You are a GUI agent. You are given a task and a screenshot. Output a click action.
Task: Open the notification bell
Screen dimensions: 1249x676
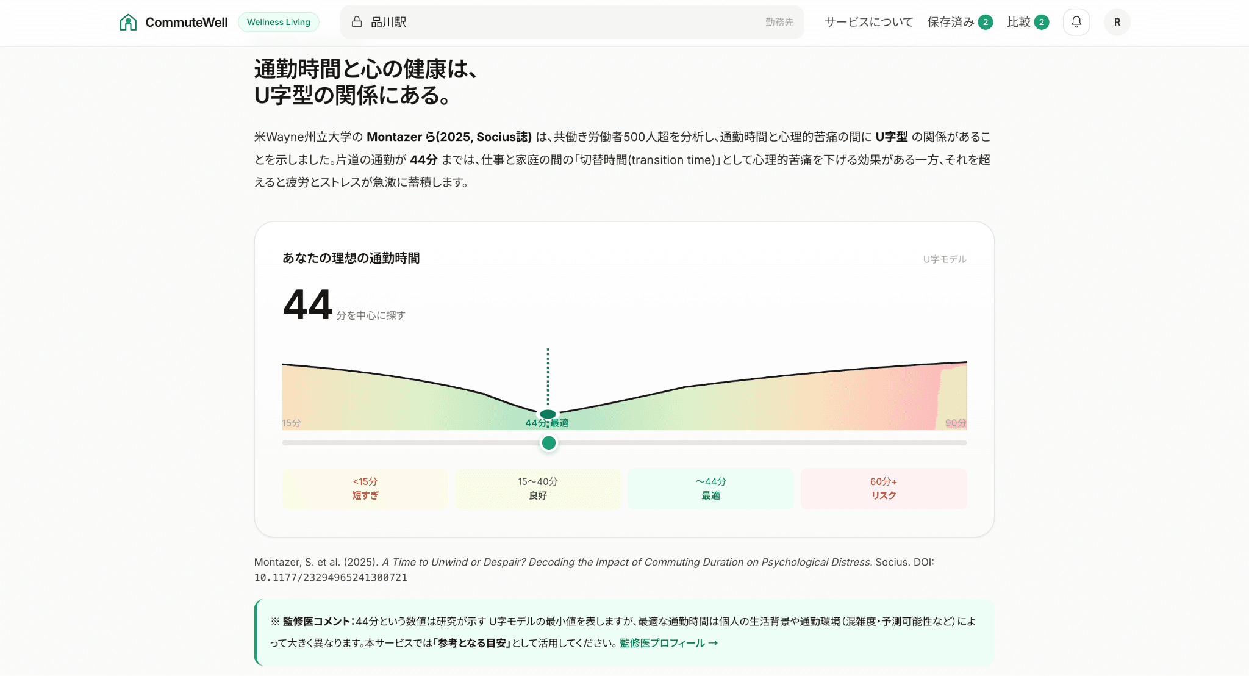point(1076,21)
